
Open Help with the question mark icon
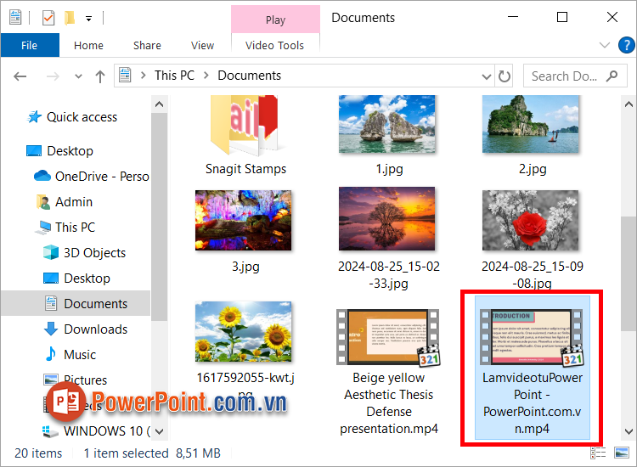626,45
